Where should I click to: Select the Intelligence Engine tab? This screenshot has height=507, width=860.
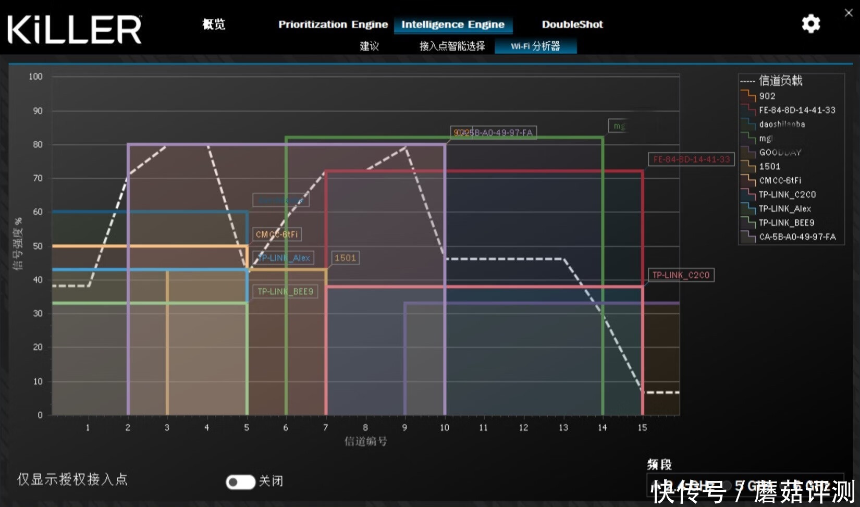(453, 24)
